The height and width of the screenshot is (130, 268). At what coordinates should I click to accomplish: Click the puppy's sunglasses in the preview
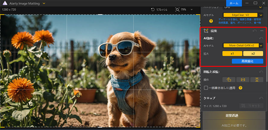point(118,48)
